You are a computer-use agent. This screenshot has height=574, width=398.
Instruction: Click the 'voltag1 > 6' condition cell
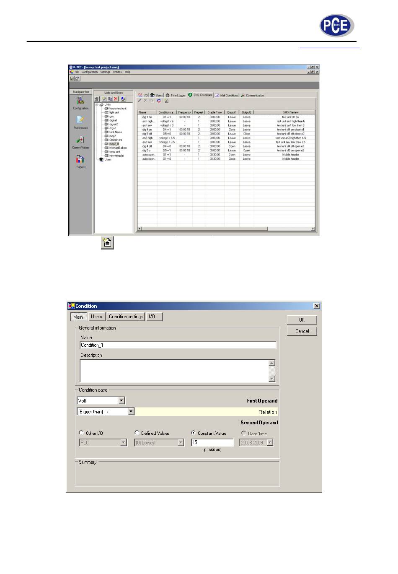pyautogui.click(x=167, y=121)
